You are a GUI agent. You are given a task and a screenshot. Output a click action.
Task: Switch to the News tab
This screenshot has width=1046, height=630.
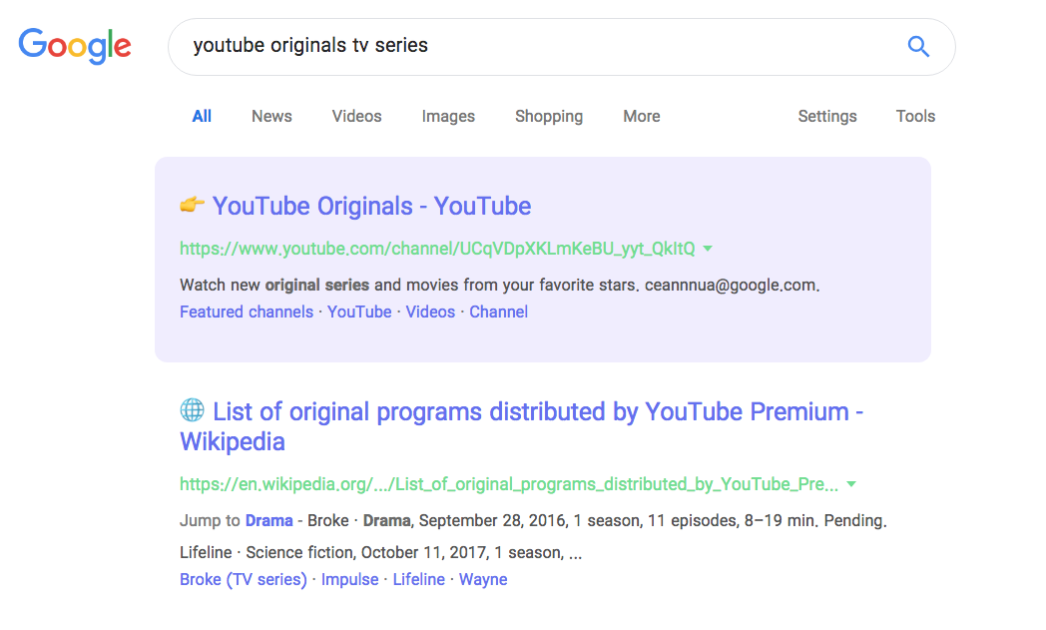click(x=271, y=116)
